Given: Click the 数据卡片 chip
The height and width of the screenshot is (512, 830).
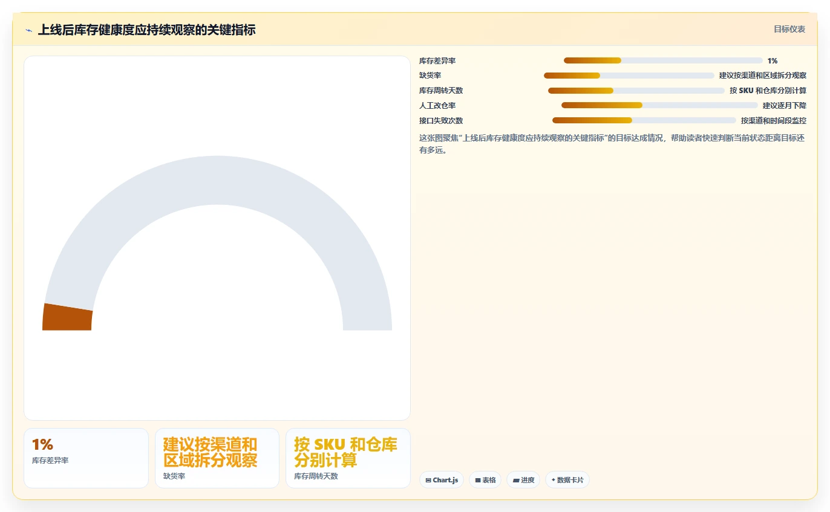Looking at the screenshot, I should pyautogui.click(x=567, y=480).
